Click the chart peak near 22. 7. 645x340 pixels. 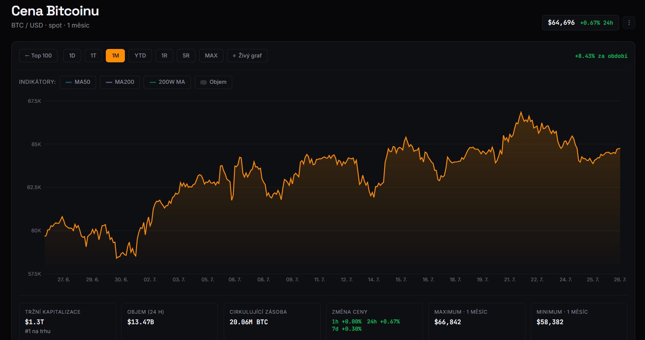[x=521, y=112]
